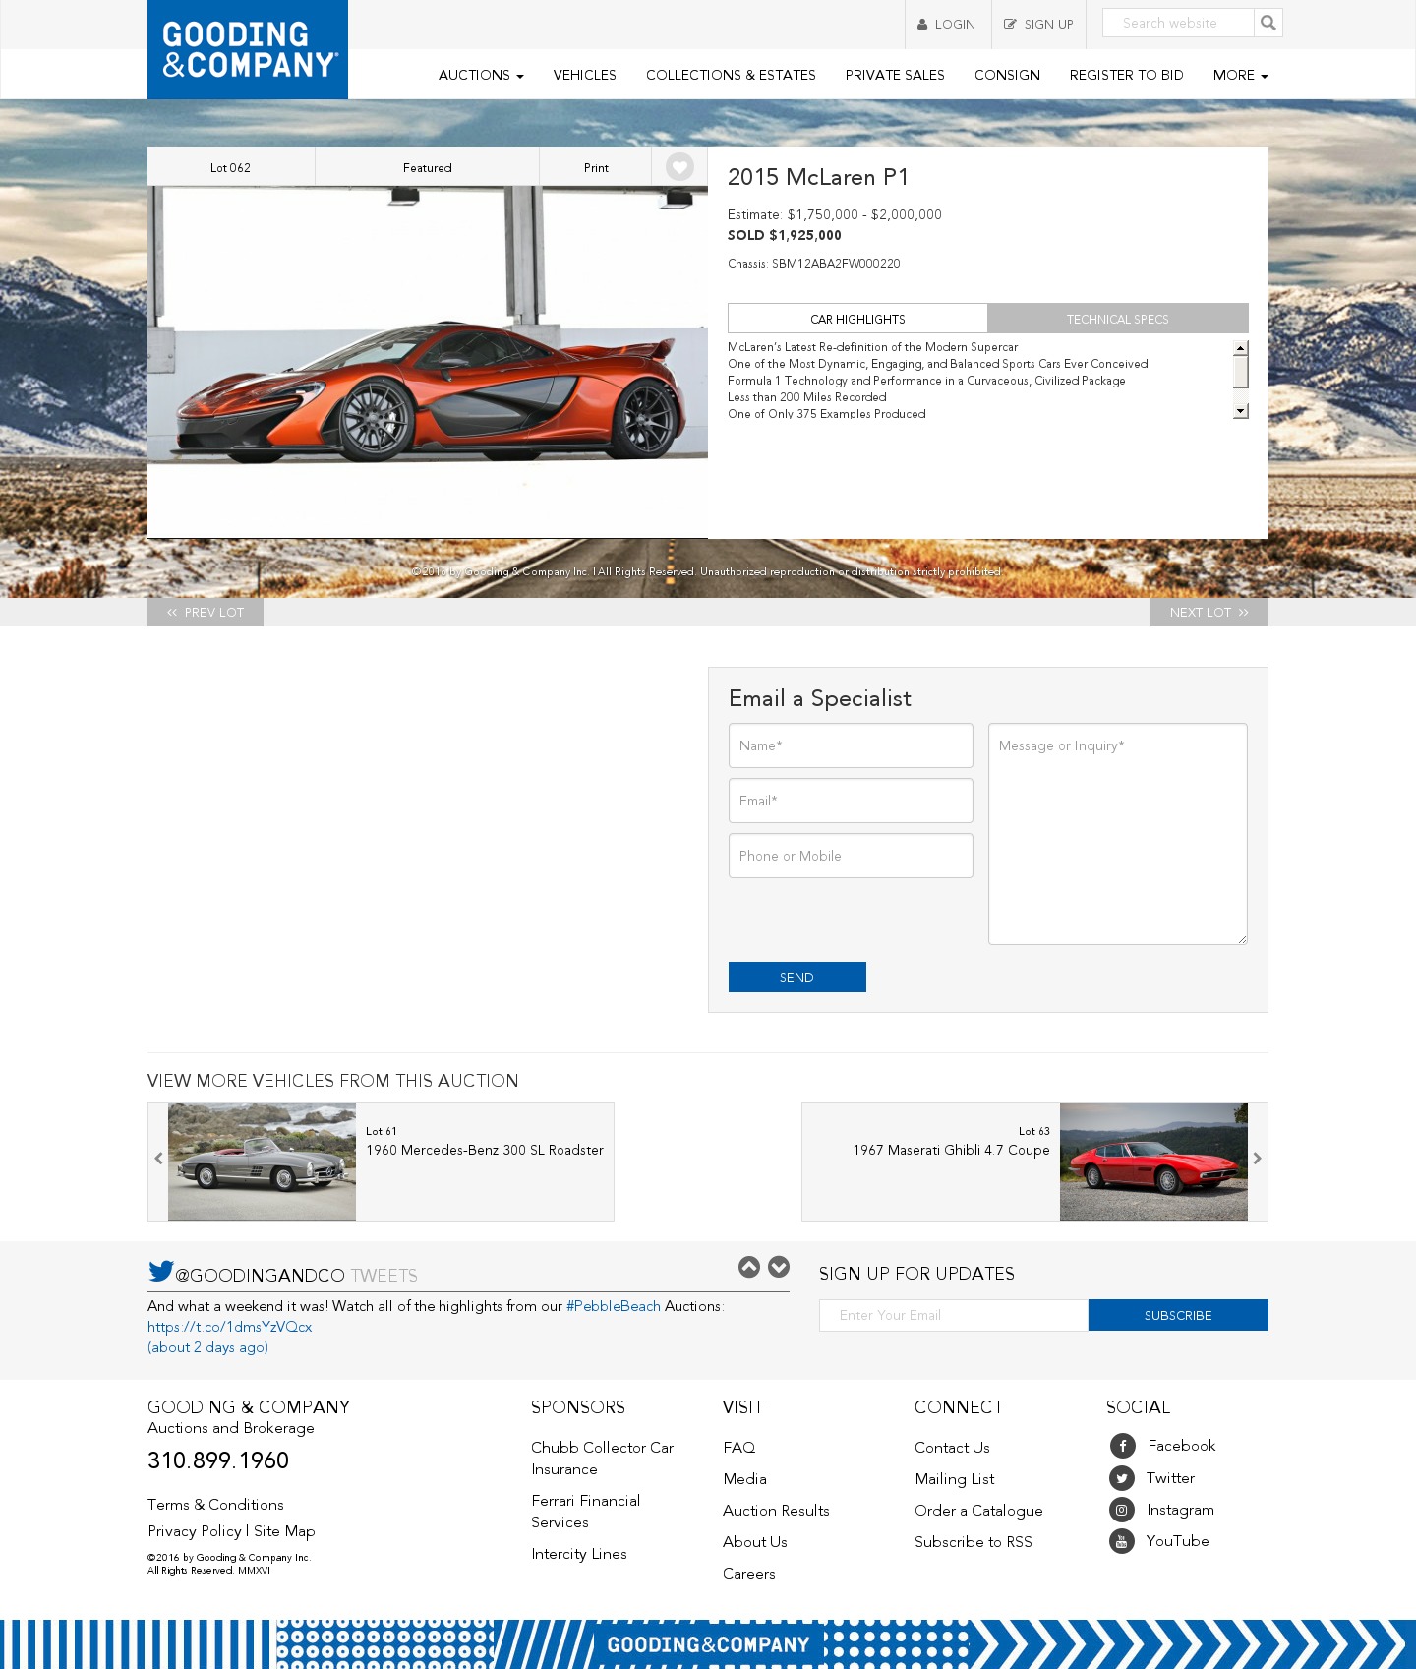Image resolution: width=1416 pixels, height=1669 pixels.
Task: Focus the Search website field
Action: point(1178,23)
